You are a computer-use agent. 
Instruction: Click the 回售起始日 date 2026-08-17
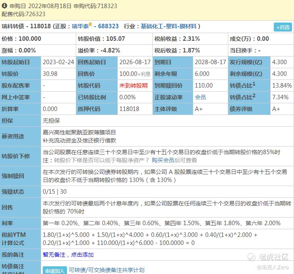[x=135, y=62]
